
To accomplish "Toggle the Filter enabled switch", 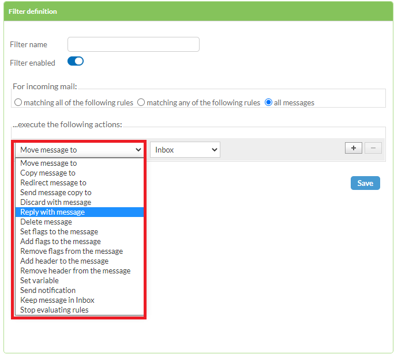I will pos(76,61).
